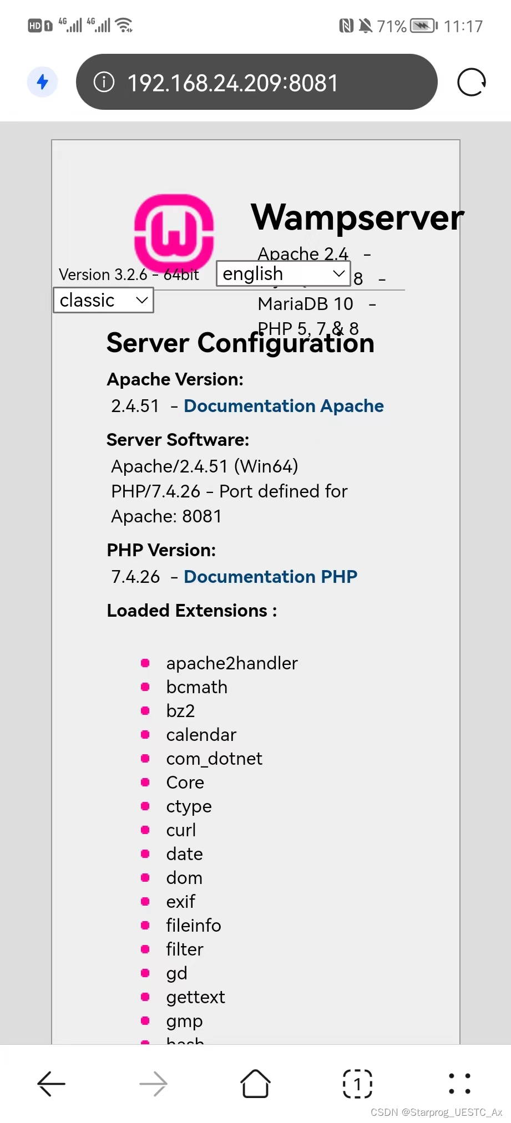Tap the 11:17 clock in status bar
The image size is (511, 1123).
(463, 26)
